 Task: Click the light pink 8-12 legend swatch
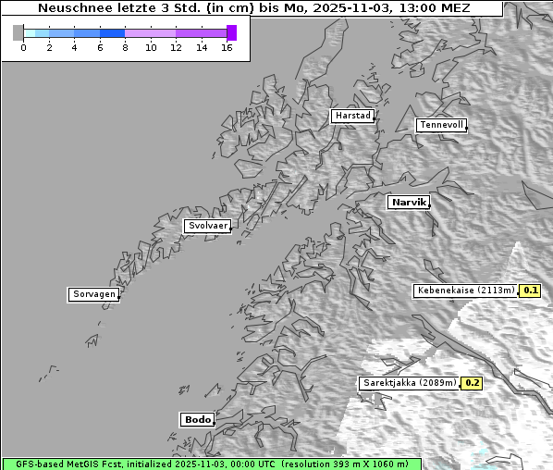[x=150, y=33]
